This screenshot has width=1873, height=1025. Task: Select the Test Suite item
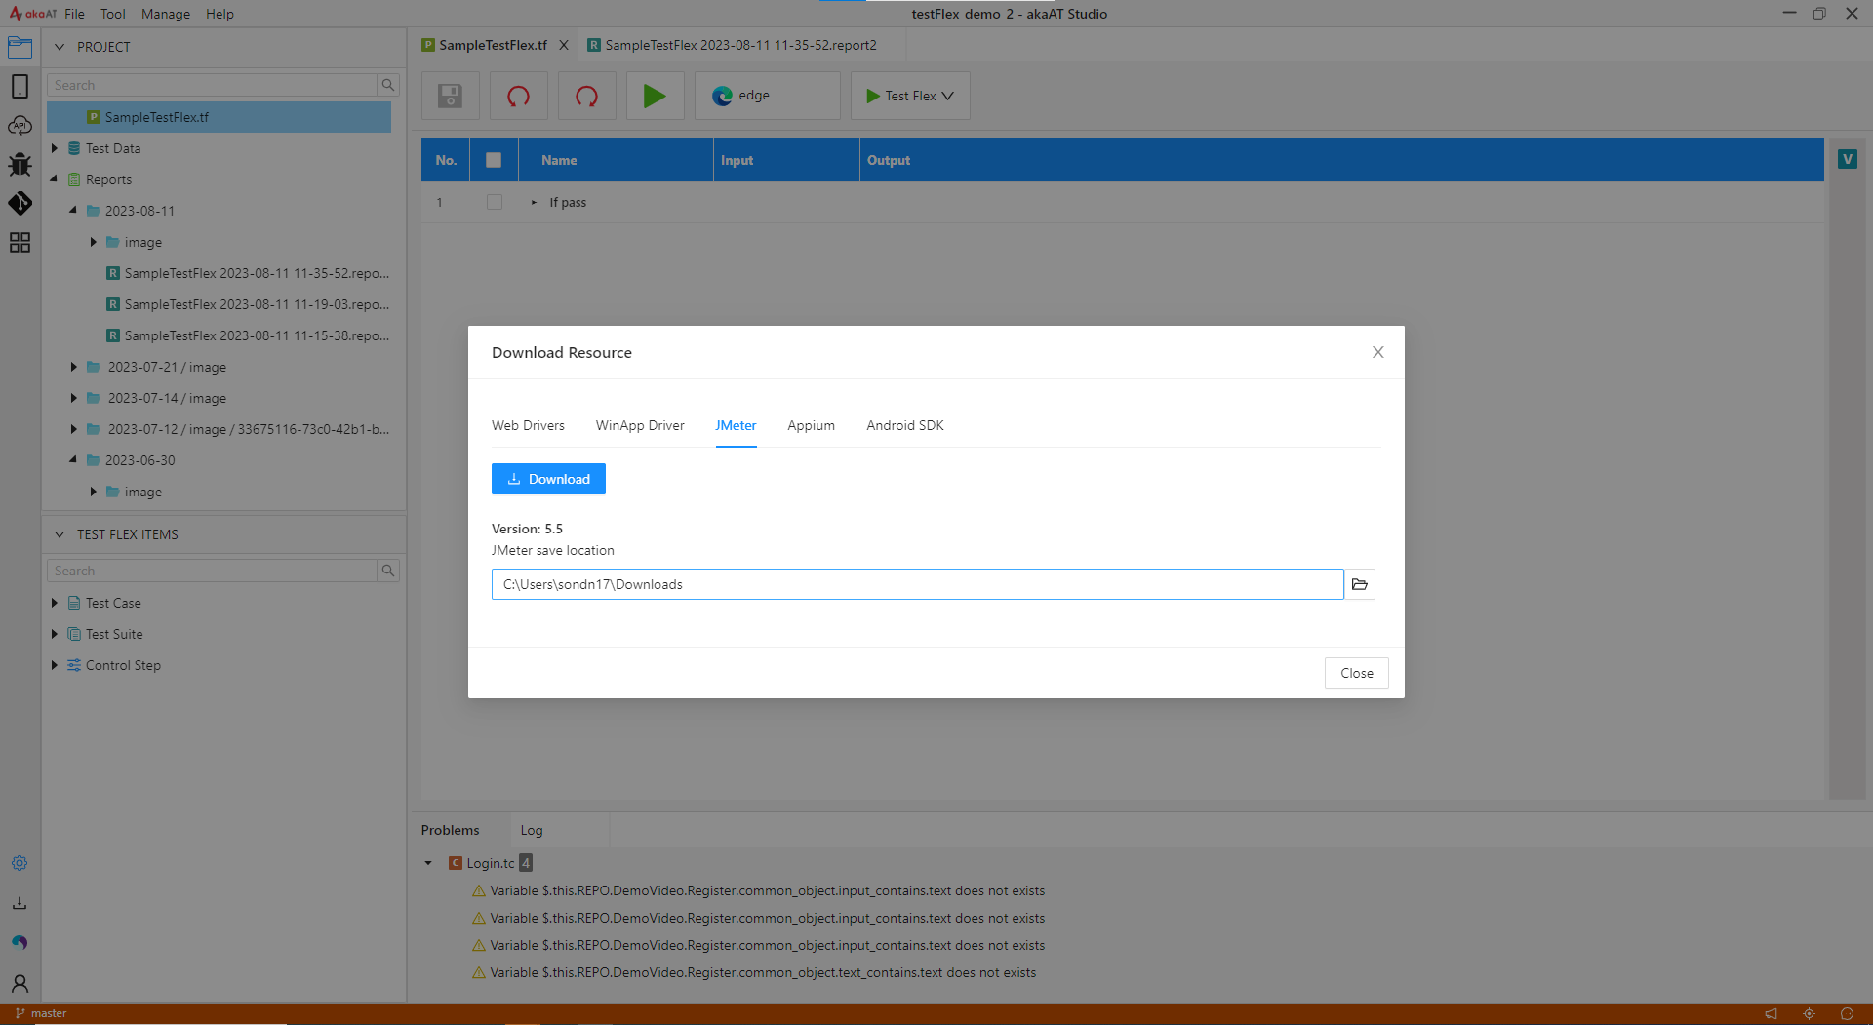(114, 634)
